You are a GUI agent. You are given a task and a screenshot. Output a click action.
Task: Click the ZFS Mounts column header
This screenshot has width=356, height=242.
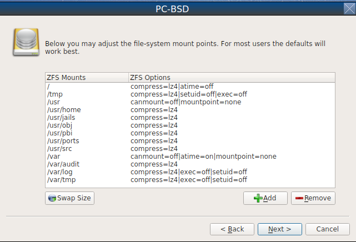click(87, 78)
